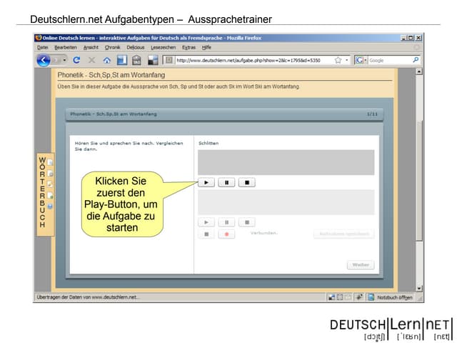Click the URL address field
Image resolution: width=457 pixels, height=343 pixels.
(253, 60)
